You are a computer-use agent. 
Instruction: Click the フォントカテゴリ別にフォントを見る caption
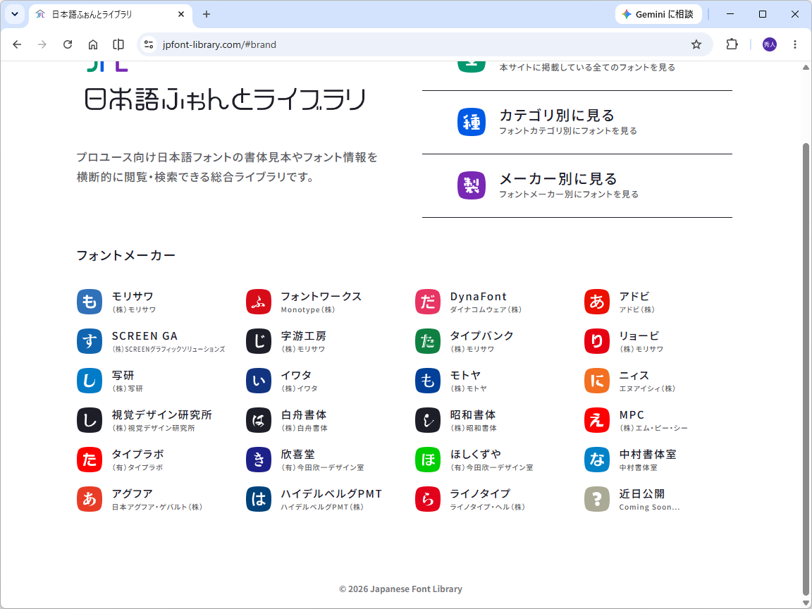click(x=568, y=131)
